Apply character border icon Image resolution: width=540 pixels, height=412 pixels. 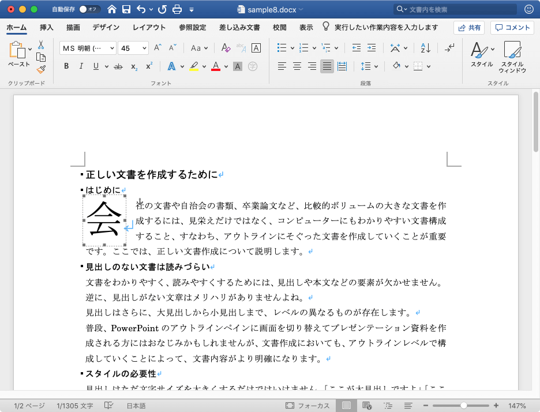point(256,48)
